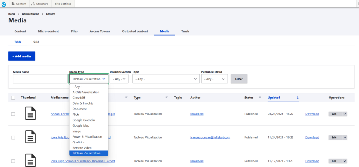Open Site Settings in the toolbar
The width and height of the screenshot is (359, 167).
point(63,4)
